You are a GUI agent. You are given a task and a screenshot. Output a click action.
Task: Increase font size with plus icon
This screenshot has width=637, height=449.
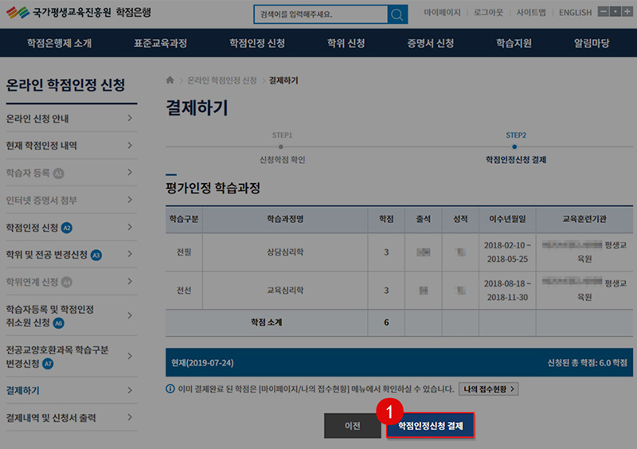[627, 12]
